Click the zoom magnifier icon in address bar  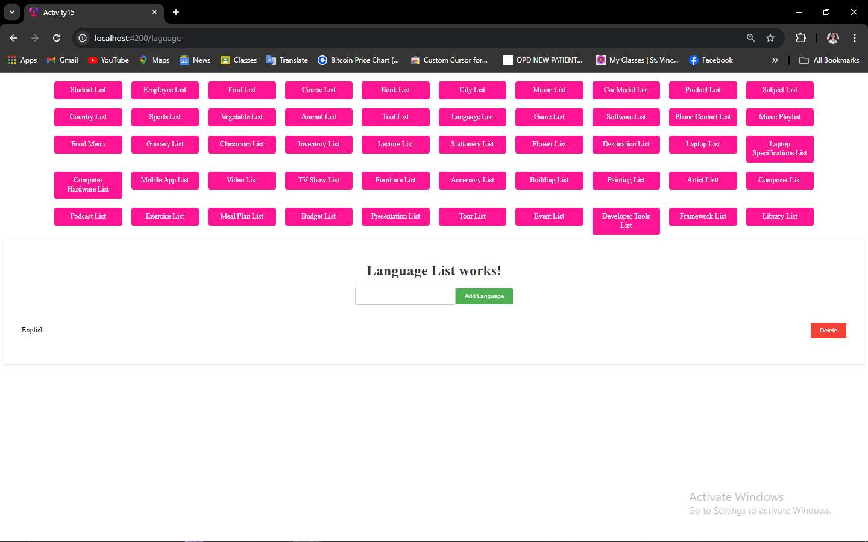[751, 38]
